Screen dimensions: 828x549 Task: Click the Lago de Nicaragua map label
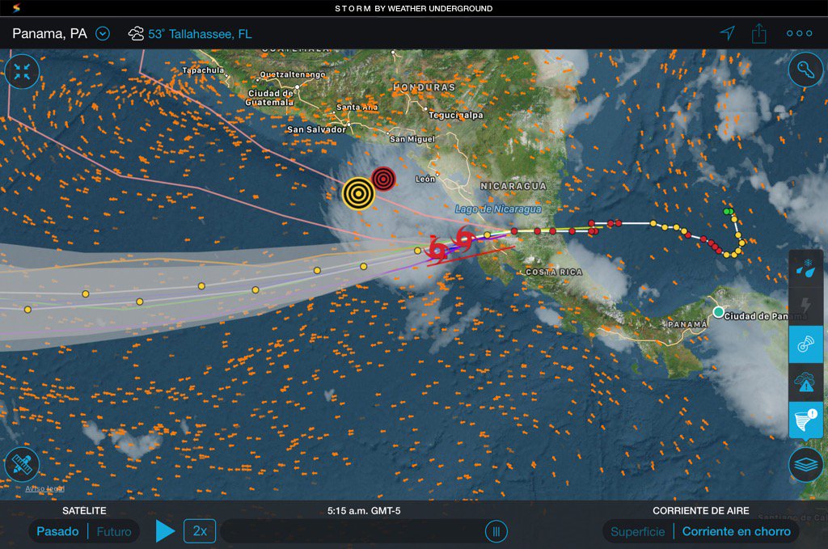(x=498, y=209)
